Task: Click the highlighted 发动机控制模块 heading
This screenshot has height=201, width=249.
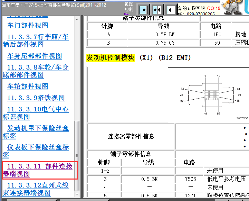Action: (x=111, y=58)
